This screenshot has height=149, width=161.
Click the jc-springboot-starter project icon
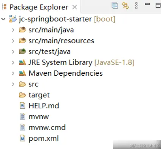point(13,19)
